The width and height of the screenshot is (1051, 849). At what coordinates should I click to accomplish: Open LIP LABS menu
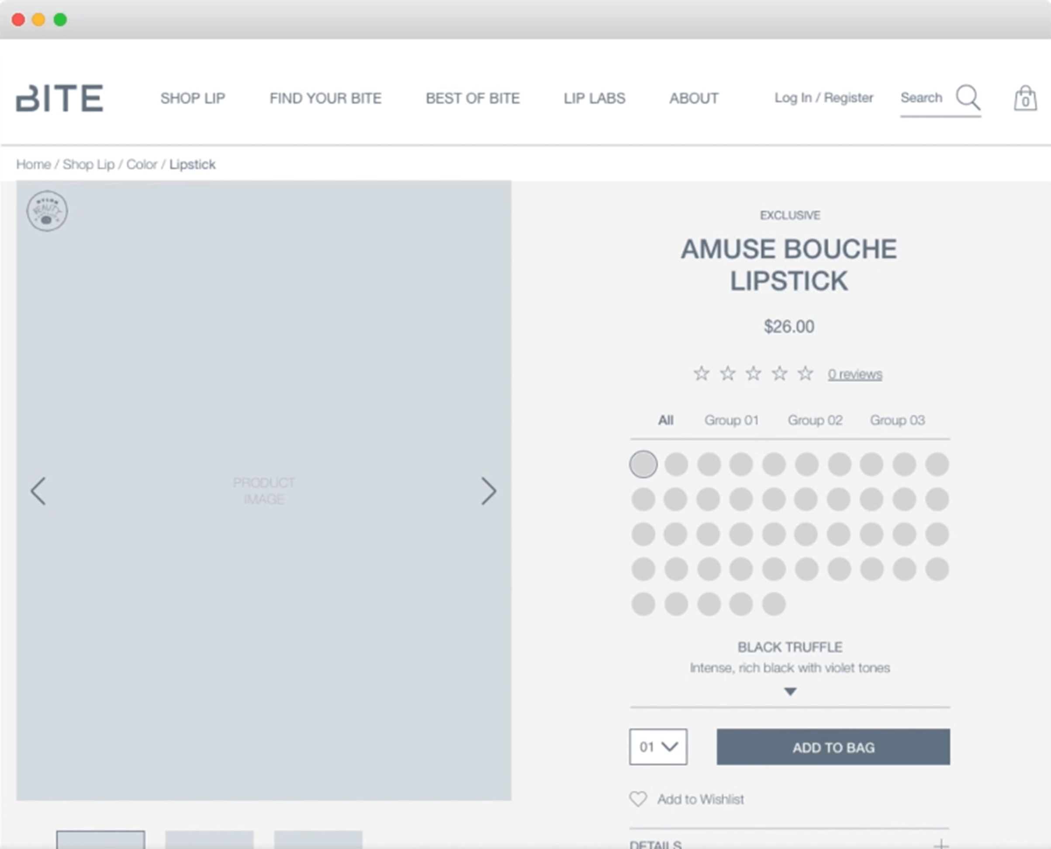coord(594,98)
